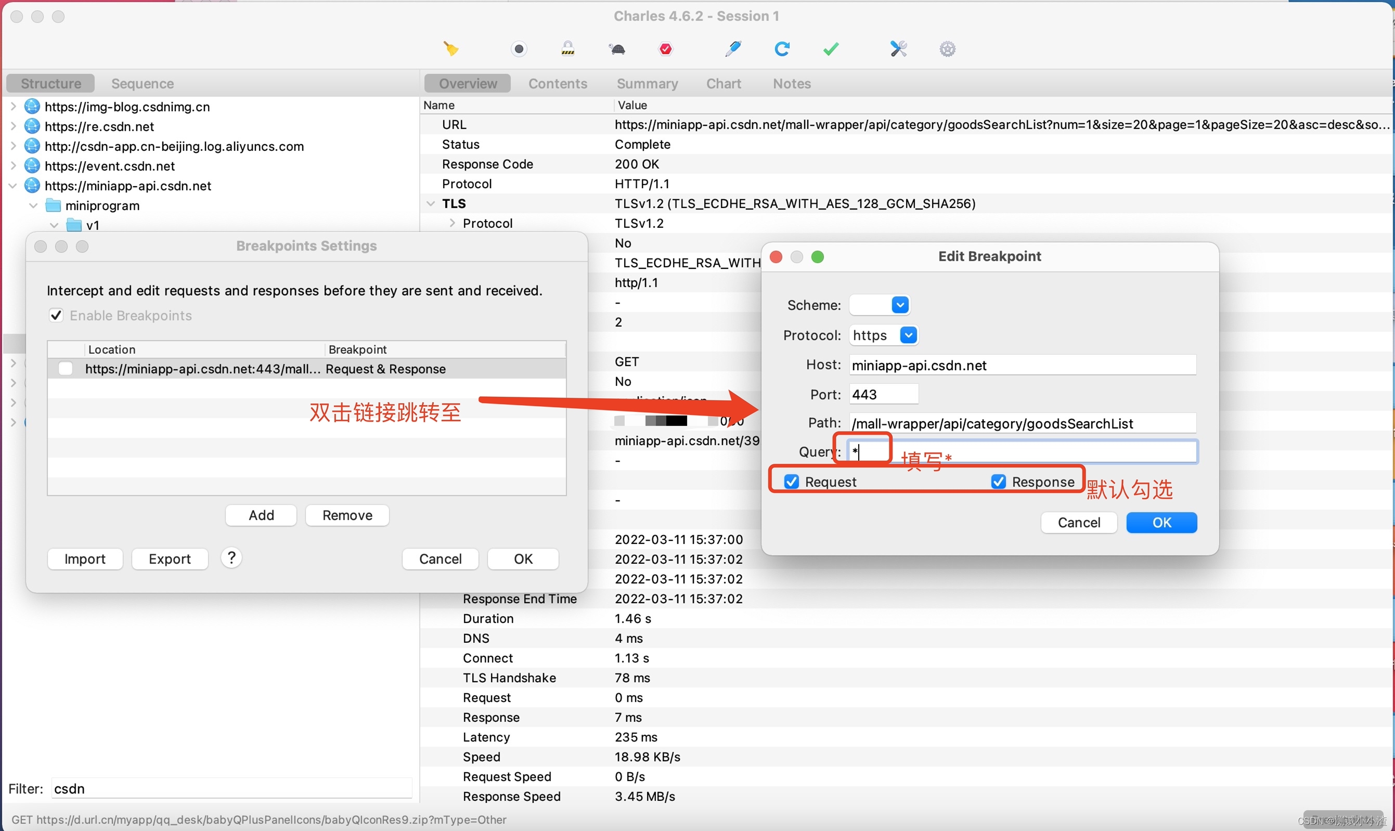Click Add in Breakpoints Settings

(261, 515)
